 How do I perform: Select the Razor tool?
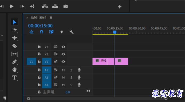click(14, 46)
